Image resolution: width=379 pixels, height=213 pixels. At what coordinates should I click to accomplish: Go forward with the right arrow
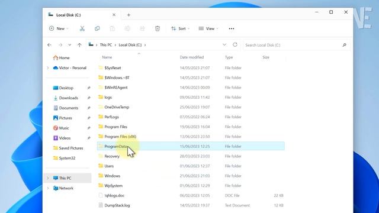60,45
